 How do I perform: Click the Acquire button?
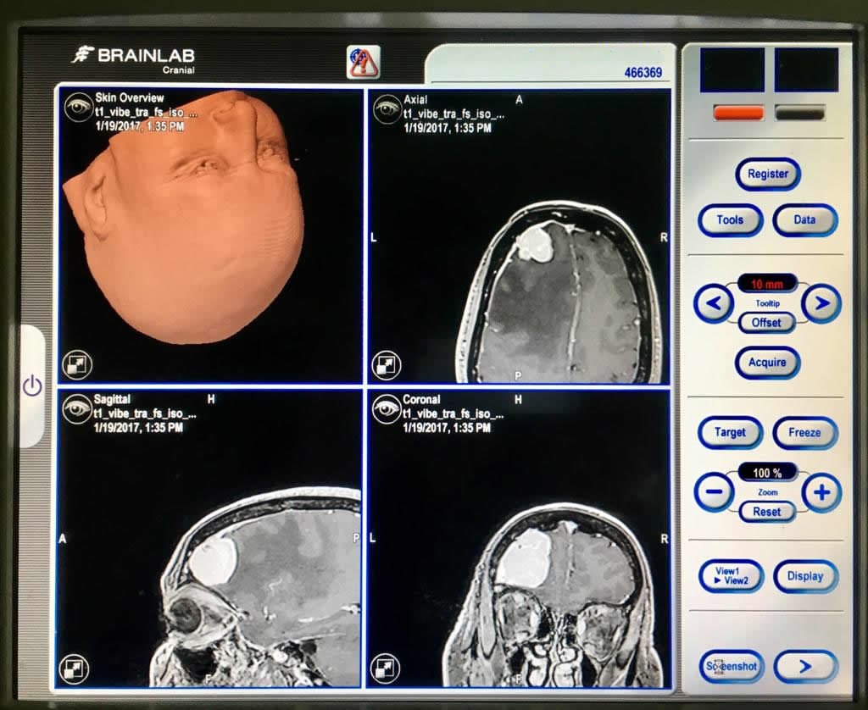(767, 363)
